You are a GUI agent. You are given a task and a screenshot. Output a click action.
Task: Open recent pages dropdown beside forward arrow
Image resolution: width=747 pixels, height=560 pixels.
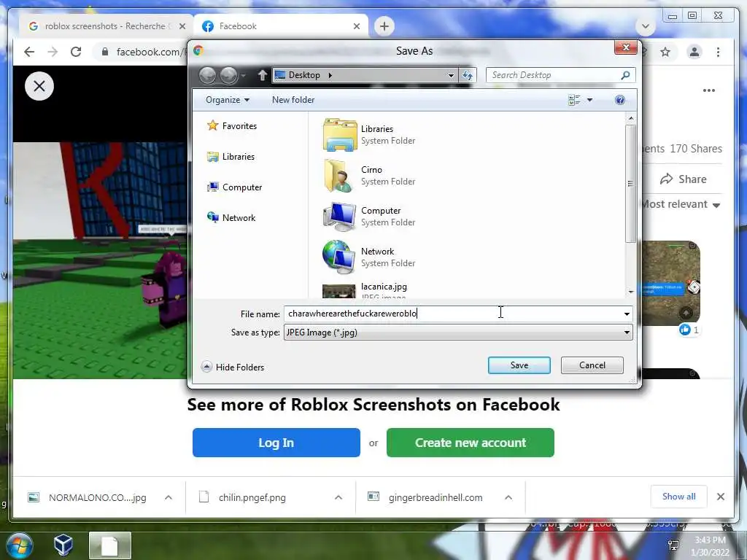coord(243,75)
